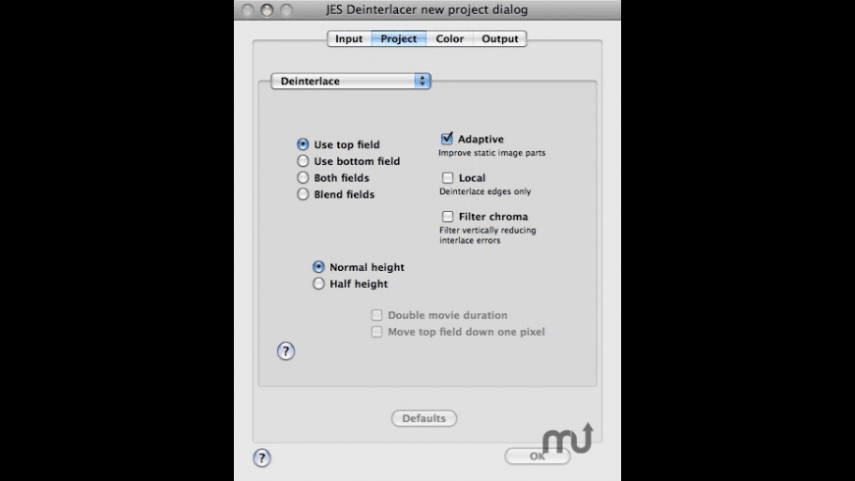Switch to the Input tab
The image size is (855, 481).
click(349, 38)
